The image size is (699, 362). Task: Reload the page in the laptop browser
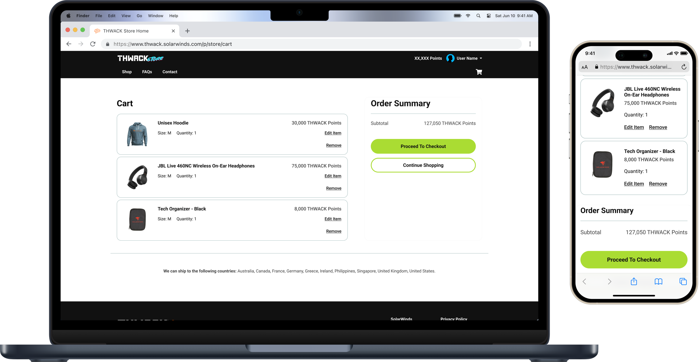click(x=93, y=44)
